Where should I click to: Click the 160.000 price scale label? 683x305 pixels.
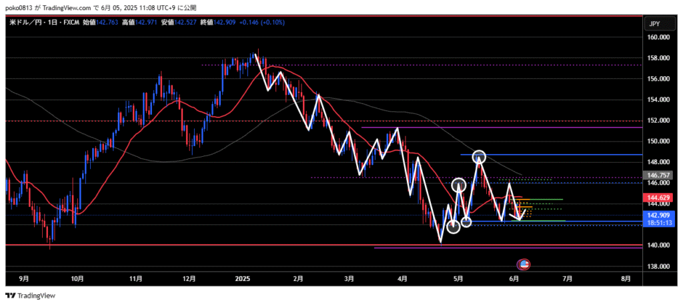tap(659, 37)
